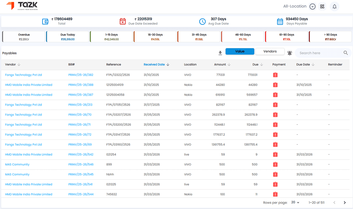Image resolution: width=353 pixels, height=209 pixels.
Task: Open MAS Community vendor for bill PRINV/25-26/545
Action: point(17,175)
